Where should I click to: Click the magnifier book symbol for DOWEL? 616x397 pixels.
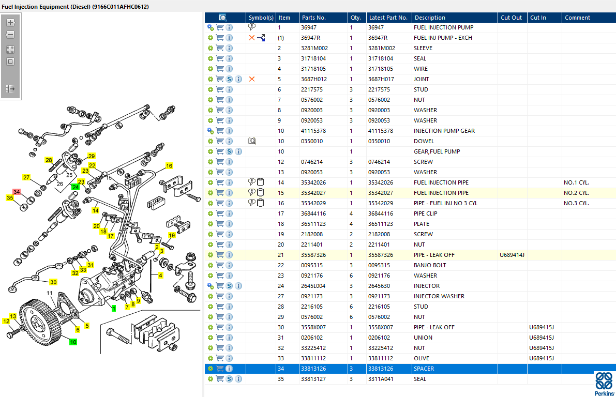(x=252, y=141)
